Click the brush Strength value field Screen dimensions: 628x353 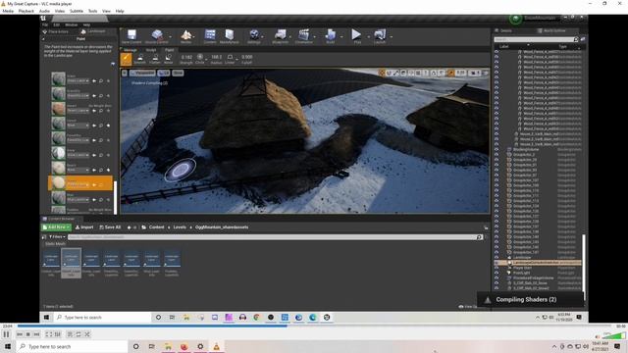(x=186, y=57)
